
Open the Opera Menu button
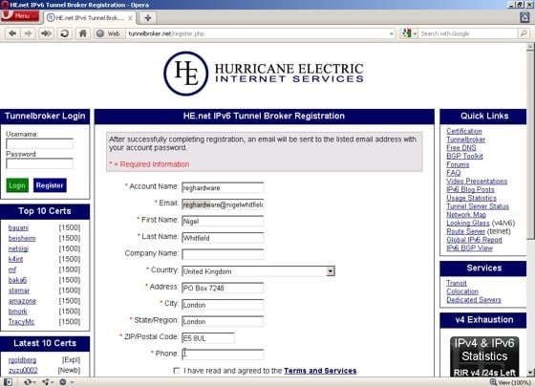pos(20,15)
